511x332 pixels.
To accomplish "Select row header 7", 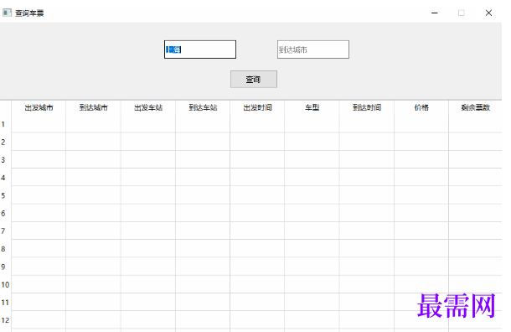I will pyautogui.click(x=6, y=231).
